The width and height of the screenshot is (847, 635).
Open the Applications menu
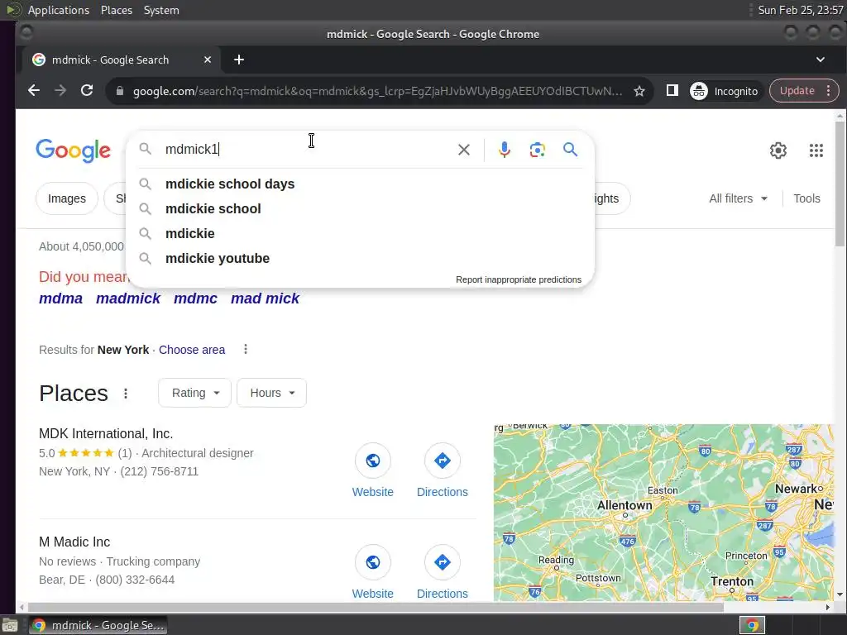point(59,10)
